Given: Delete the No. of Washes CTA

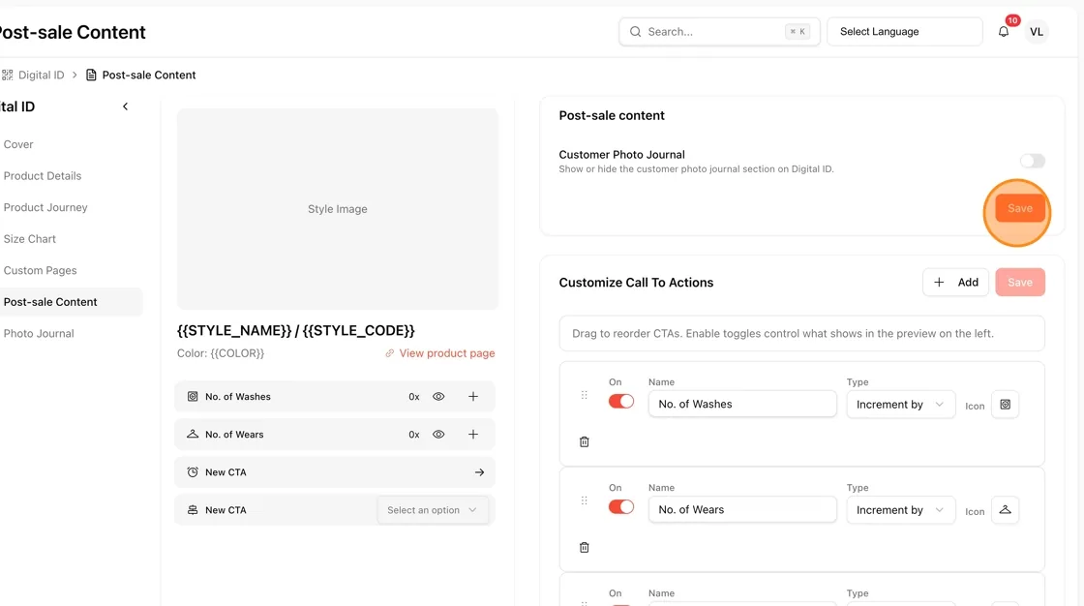Looking at the screenshot, I should point(585,442).
